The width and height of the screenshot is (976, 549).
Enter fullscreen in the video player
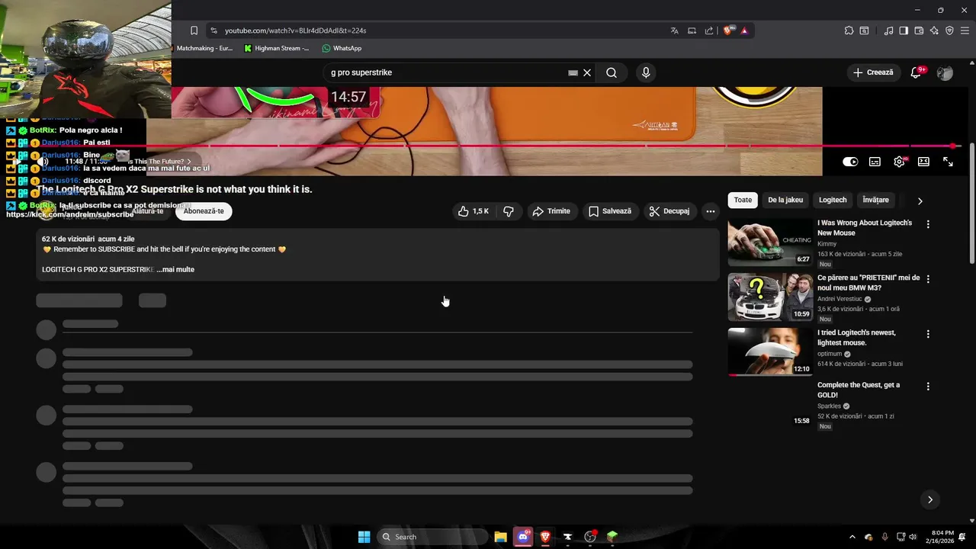[948, 162]
